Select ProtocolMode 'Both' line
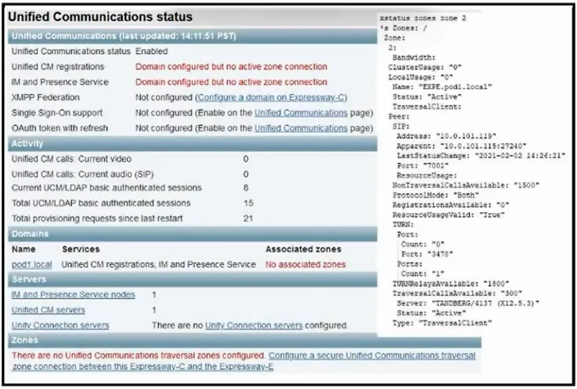Viewport: 577px width, 389px height. [436, 196]
